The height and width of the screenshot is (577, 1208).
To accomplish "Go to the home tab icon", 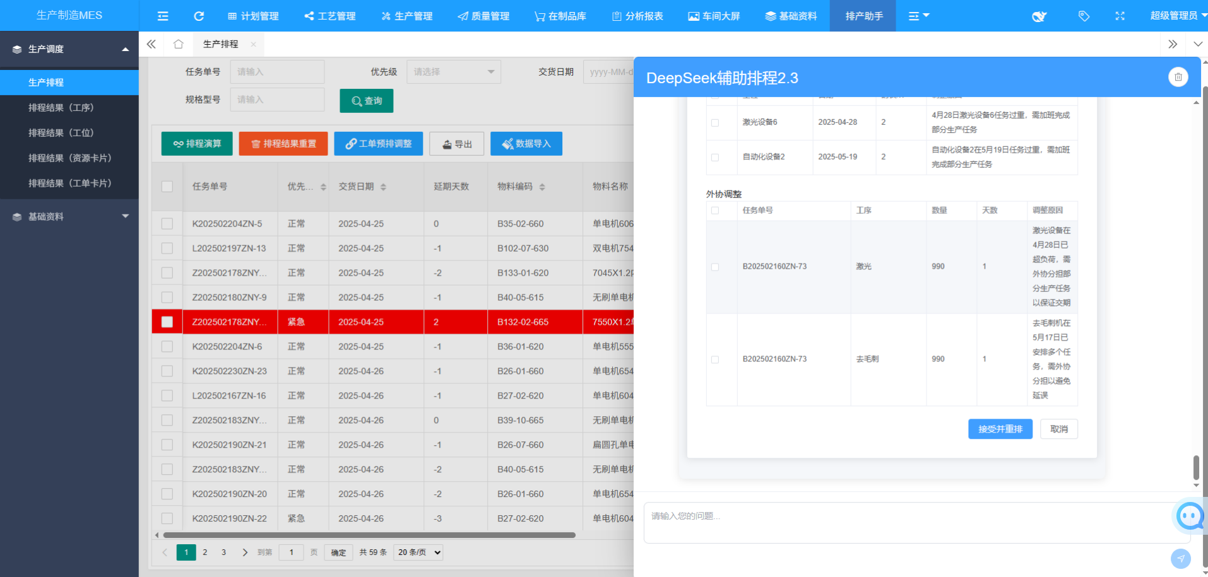I will 179,44.
